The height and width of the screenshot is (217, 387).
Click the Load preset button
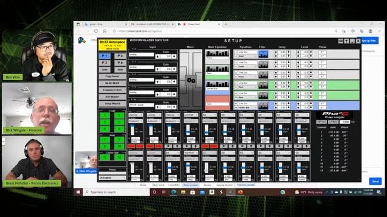(105, 70)
